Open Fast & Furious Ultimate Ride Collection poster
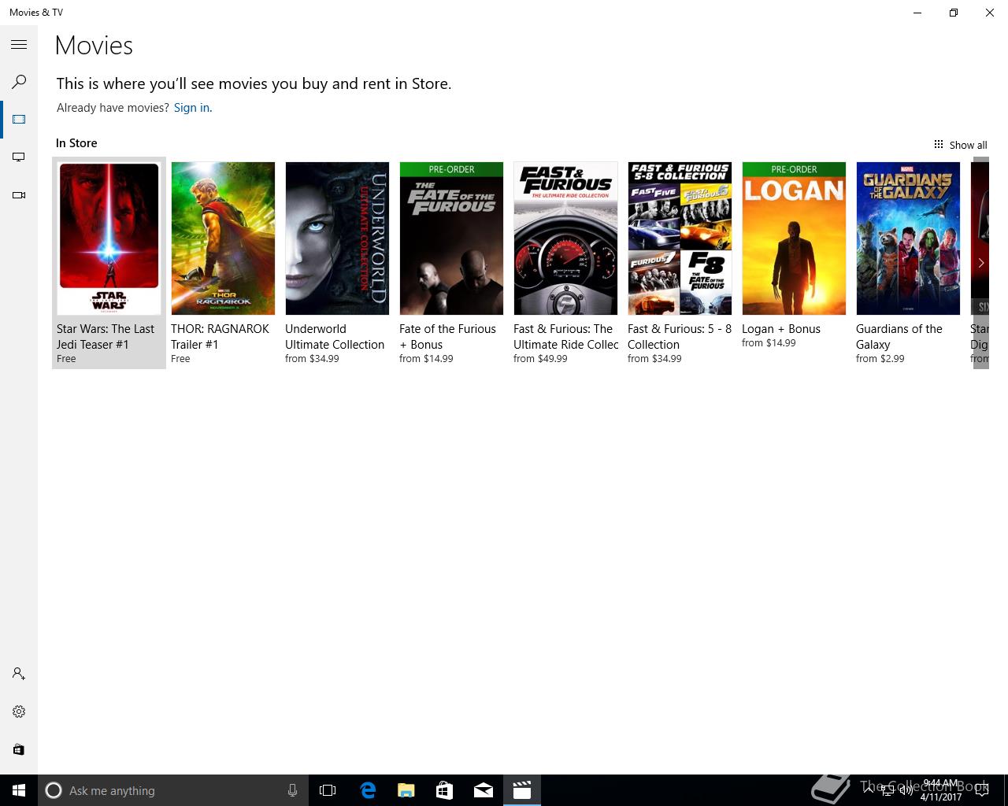 565,238
